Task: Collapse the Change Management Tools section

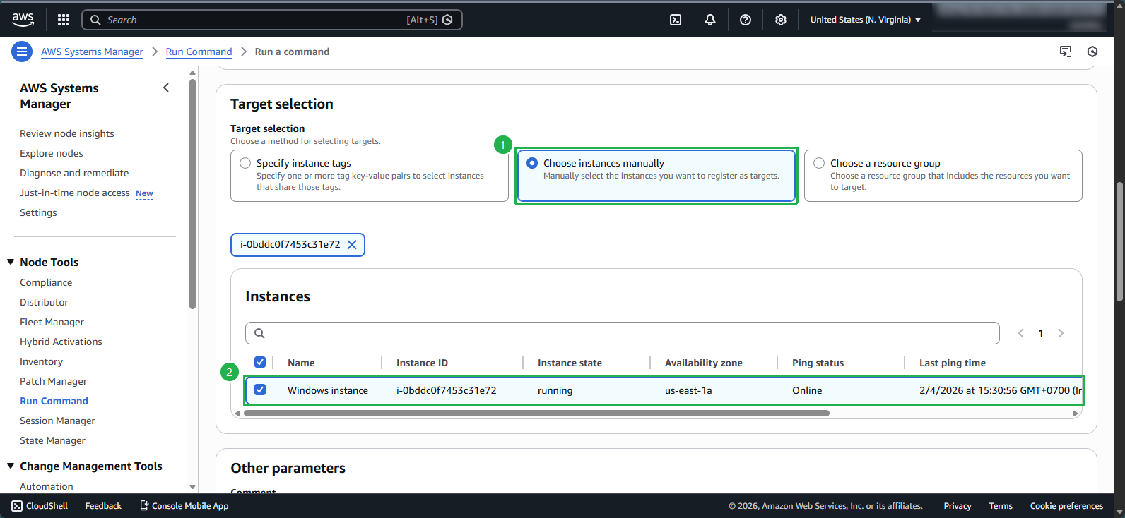Action: tap(11, 466)
